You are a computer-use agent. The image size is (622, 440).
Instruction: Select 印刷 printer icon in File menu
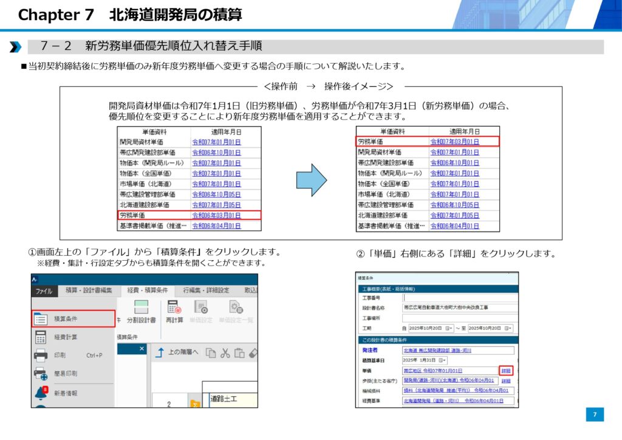click(41, 355)
